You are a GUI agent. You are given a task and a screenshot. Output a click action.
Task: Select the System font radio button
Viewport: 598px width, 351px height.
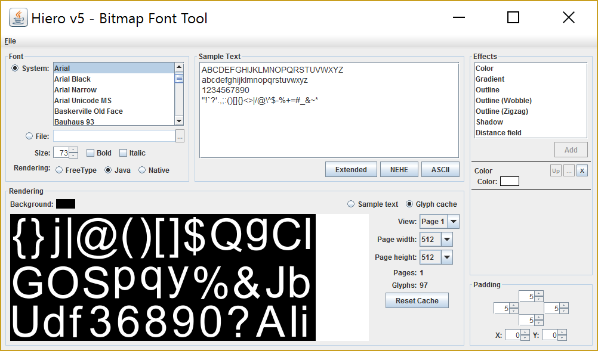pos(15,68)
